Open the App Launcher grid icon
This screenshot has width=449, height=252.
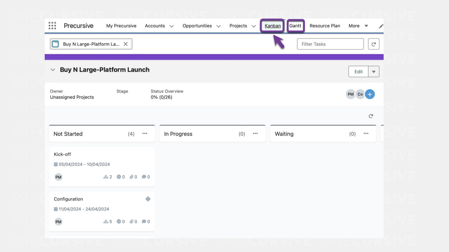52,26
